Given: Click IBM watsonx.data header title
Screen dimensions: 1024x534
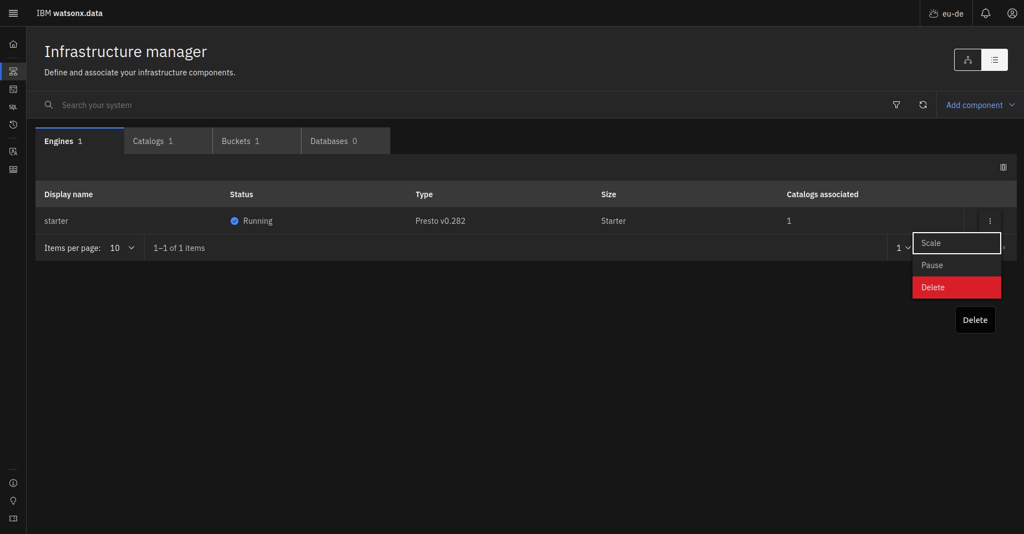Looking at the screenshot, I should click(69, 13).
